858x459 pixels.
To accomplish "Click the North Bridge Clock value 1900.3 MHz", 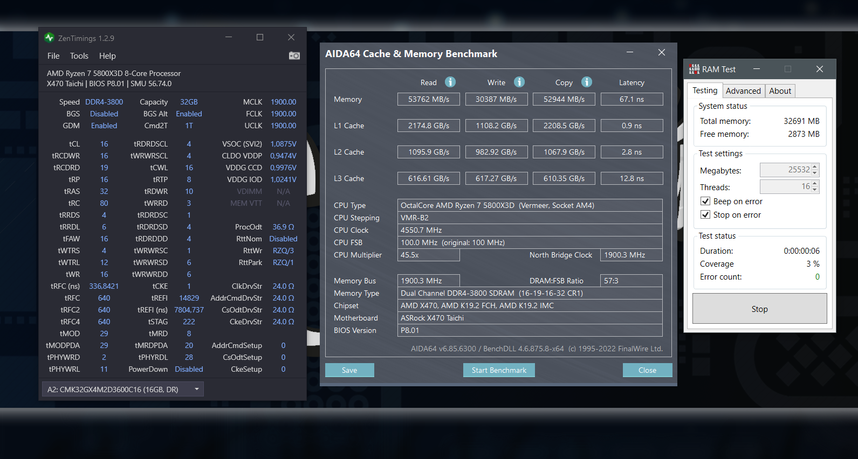I will point(632,255).
